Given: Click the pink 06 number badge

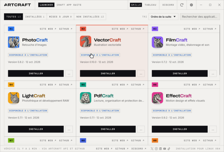Looking at the screenshot, I should [x=155, y=84].
